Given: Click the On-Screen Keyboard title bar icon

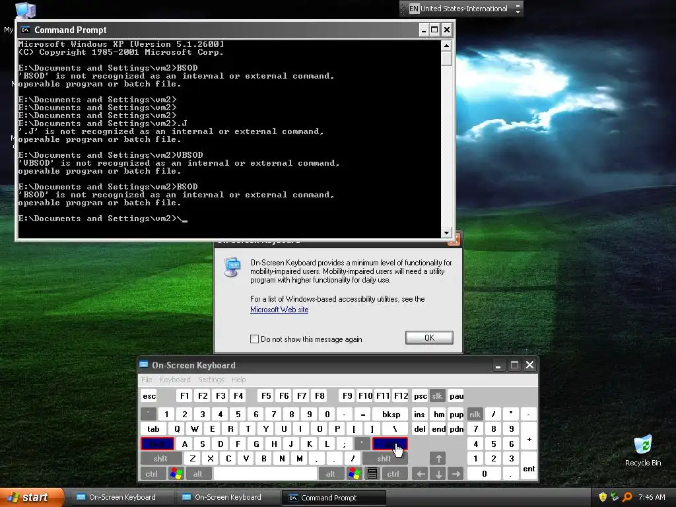Looking at the screenshot, I should point(143,364).
